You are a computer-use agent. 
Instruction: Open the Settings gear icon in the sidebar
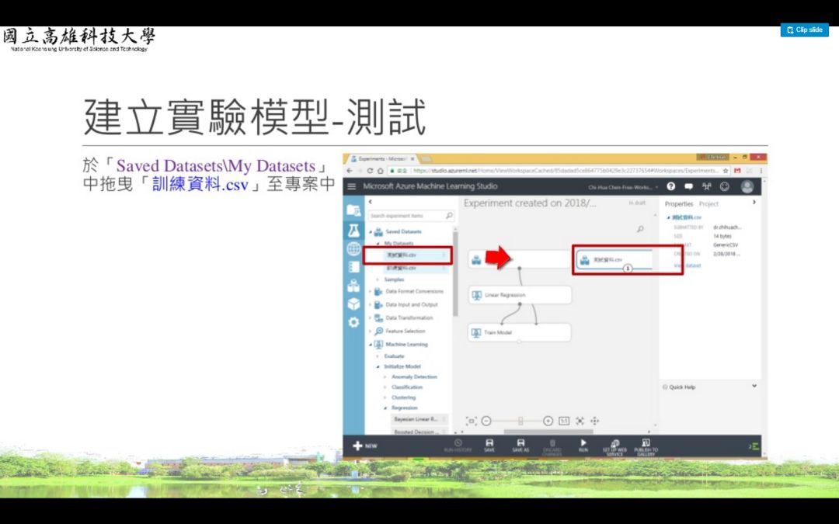click(x=353, y=322)
